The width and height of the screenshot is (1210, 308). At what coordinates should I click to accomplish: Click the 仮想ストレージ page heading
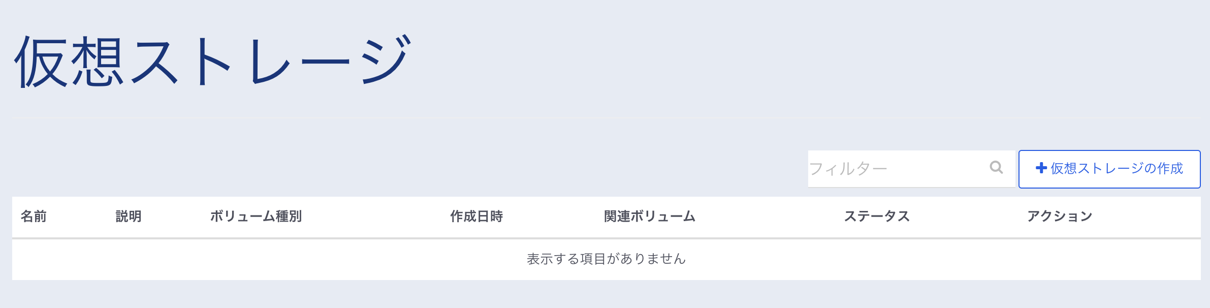[x=212, y=61]
